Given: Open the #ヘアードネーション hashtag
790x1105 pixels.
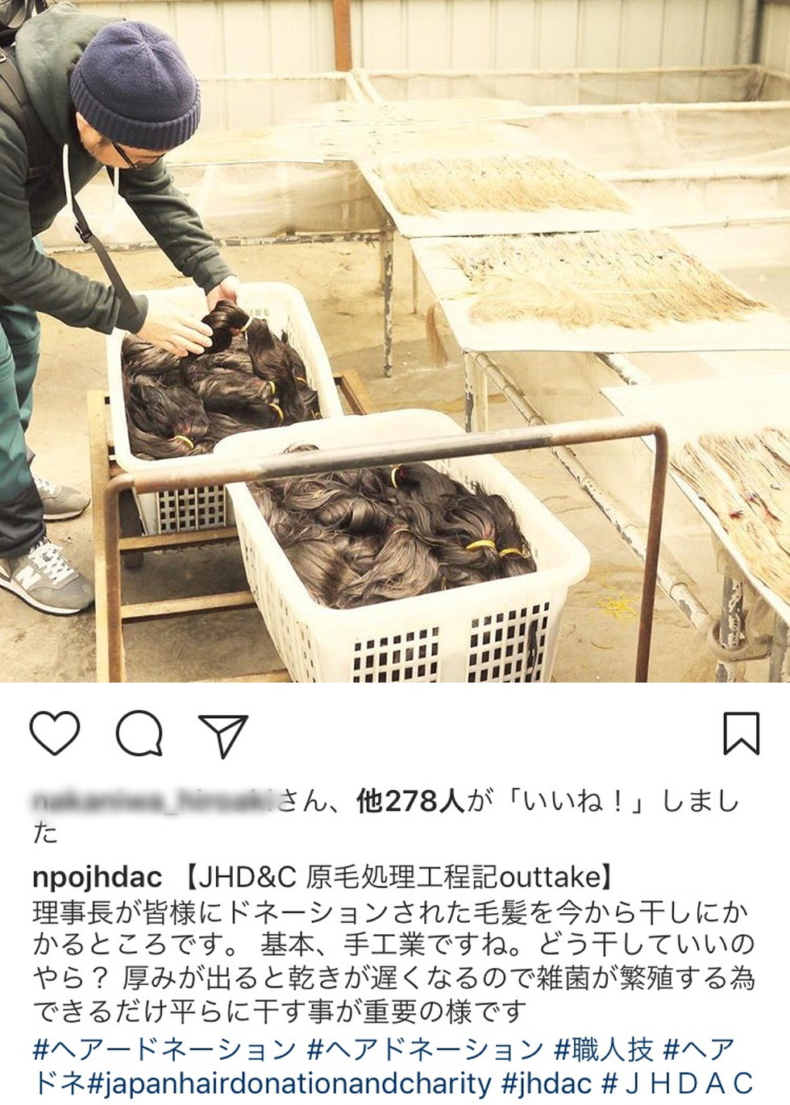Looking at the screenshot, I should (164, 1049).
